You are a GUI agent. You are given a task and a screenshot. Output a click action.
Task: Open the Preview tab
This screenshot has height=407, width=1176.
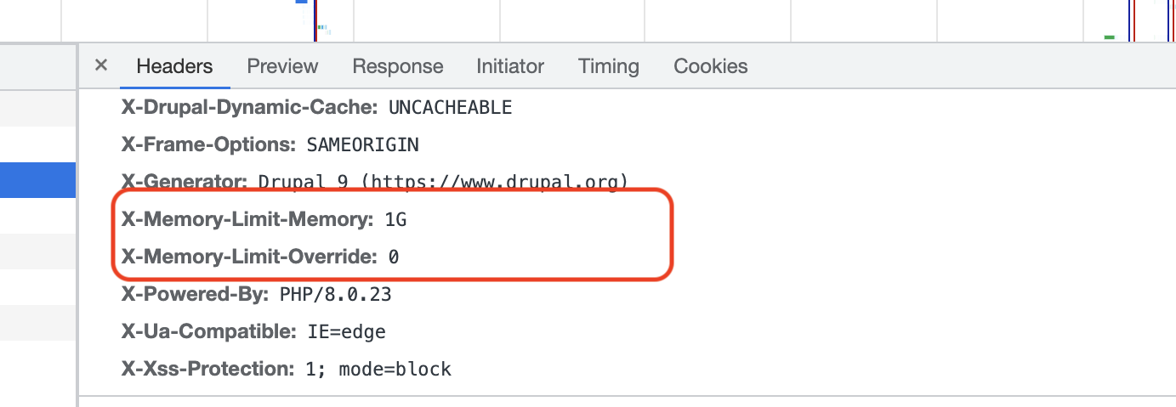282,66
